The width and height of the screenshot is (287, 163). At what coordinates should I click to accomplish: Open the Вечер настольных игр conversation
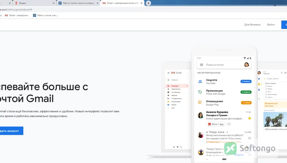[x=225, y=137]
